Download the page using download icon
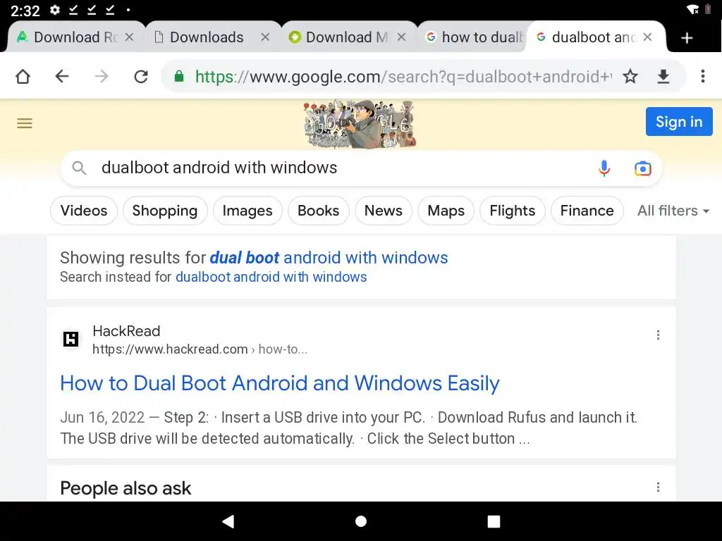The image size is (722, 541). point(663,76)
